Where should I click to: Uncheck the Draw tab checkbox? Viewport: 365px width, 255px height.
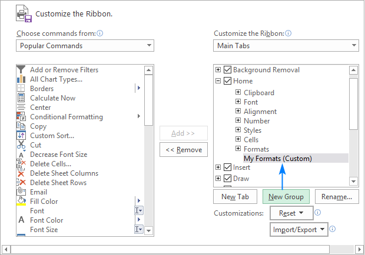coord(228,179)
